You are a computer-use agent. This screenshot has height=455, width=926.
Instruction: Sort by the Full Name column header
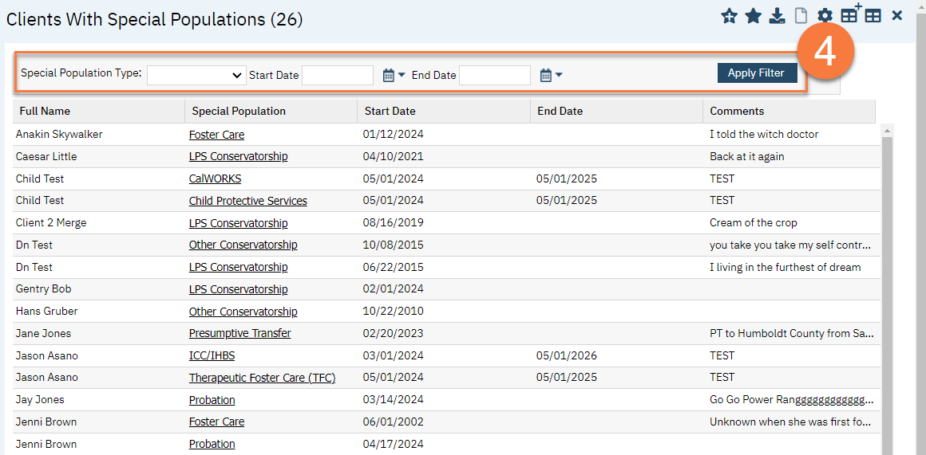pyautogui.click(x=45, y=112)
